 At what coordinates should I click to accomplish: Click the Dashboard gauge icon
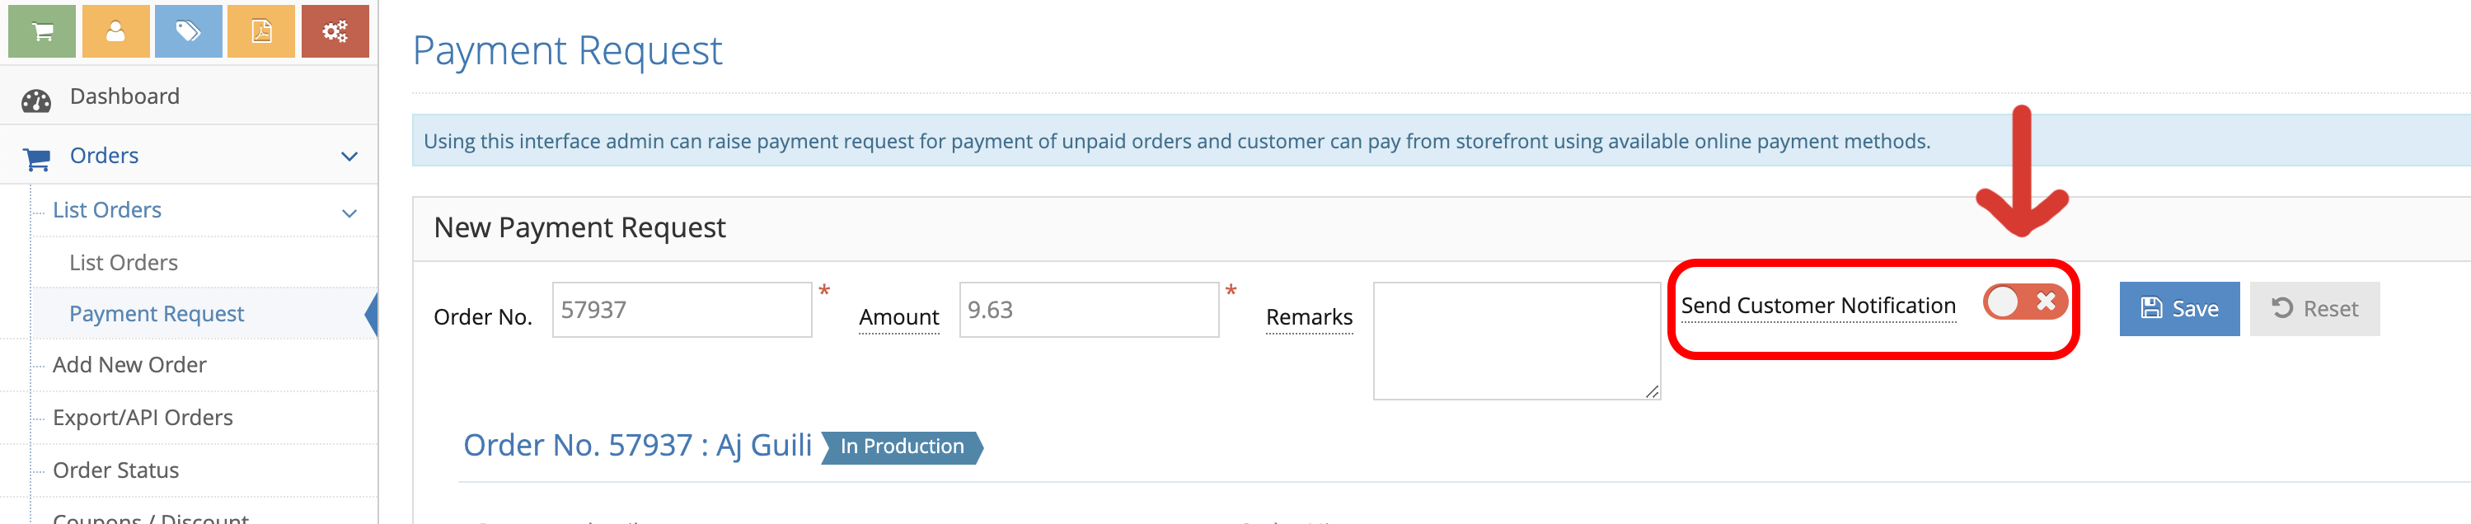pos(36,100)
